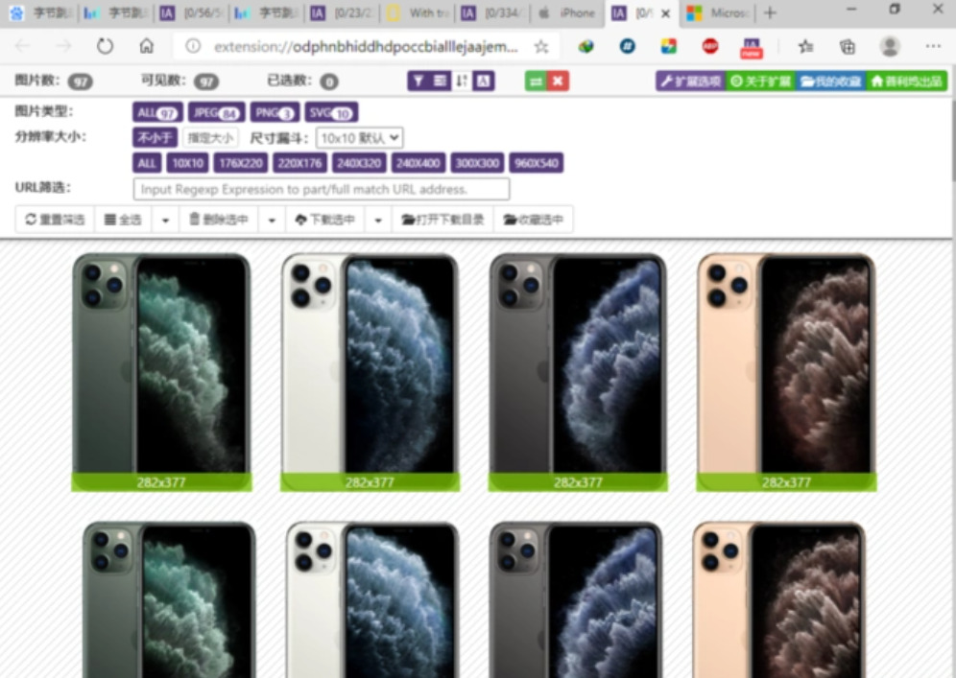
Task: Click the green home button at the far right
Action: coord(907,81)
